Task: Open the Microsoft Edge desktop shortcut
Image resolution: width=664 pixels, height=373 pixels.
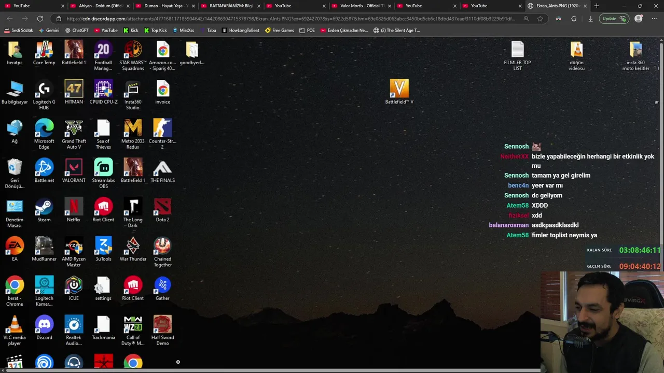Action: pos(44,135)
